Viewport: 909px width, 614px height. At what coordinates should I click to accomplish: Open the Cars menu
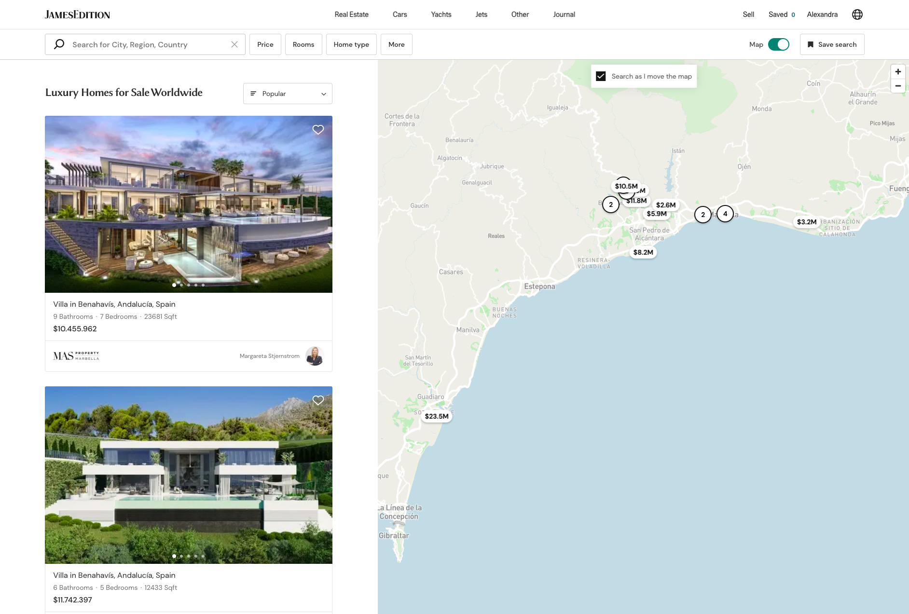(x=400, y=14)
